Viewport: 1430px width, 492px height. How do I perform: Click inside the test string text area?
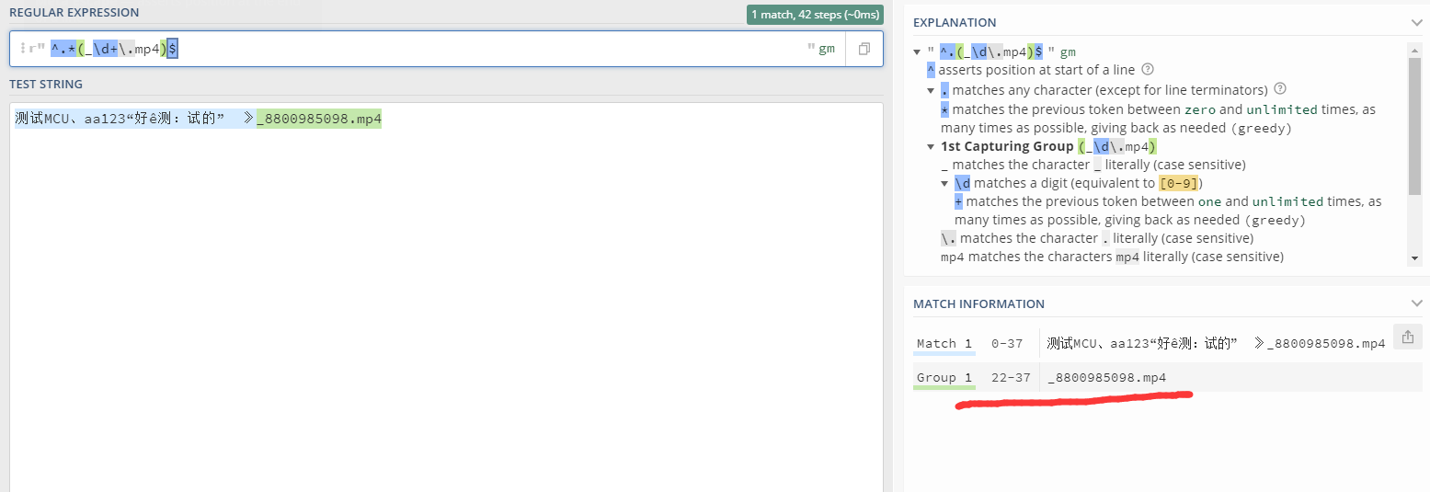point(445,297)
